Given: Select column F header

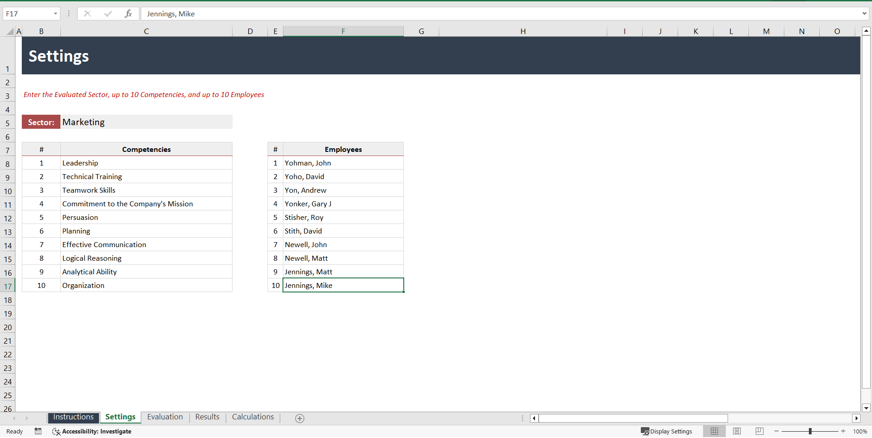Looking at the screenshot, I should coord(343,31).
